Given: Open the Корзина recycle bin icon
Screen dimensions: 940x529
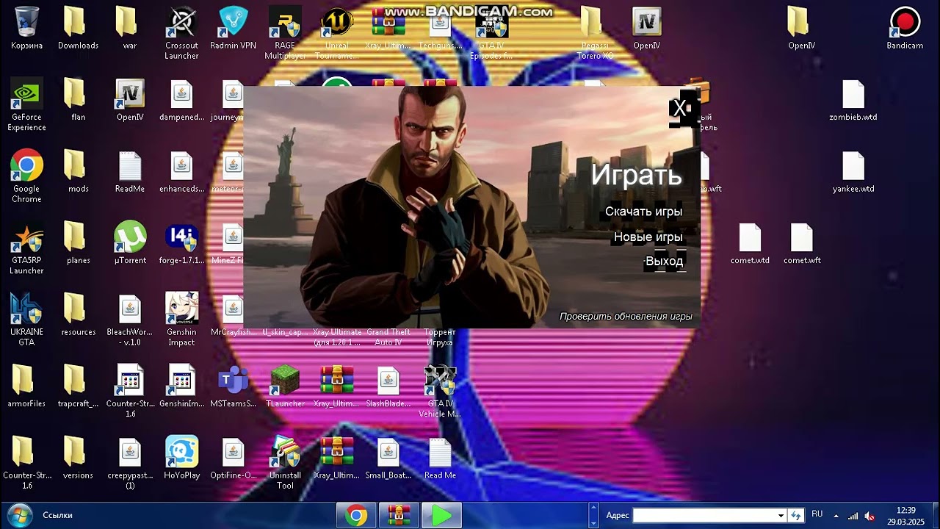Looking at the screenshot, I should click(x=26, y=29).
